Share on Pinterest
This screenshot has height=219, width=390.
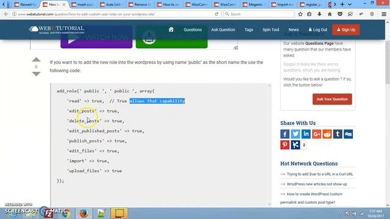click(x=285, y=145)
